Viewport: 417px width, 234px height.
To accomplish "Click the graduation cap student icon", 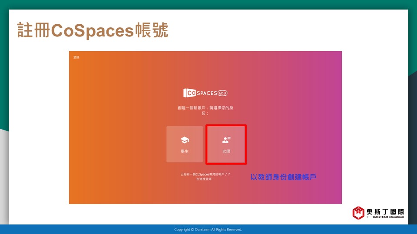I will pos(185,140).
